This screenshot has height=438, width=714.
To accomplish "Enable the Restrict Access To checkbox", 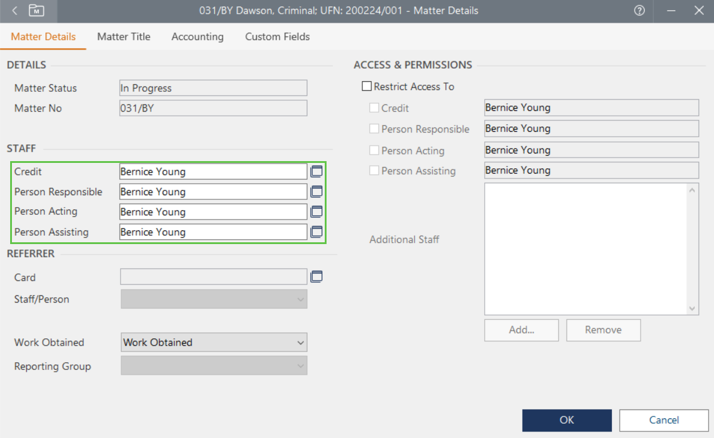I will point(367,87).
